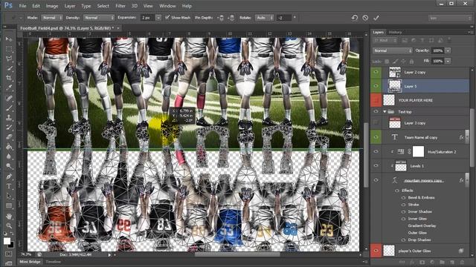Open the Expansion value dropdown arrow
476x267 pixels.
[158, 18]
